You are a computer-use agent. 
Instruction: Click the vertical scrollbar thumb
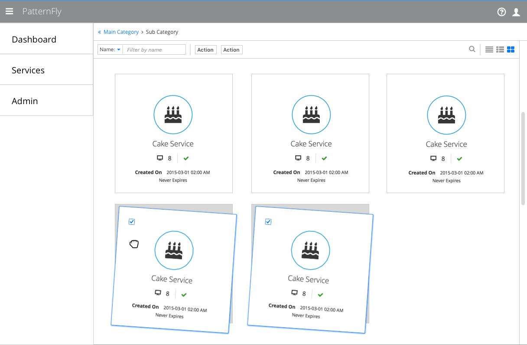523,158
